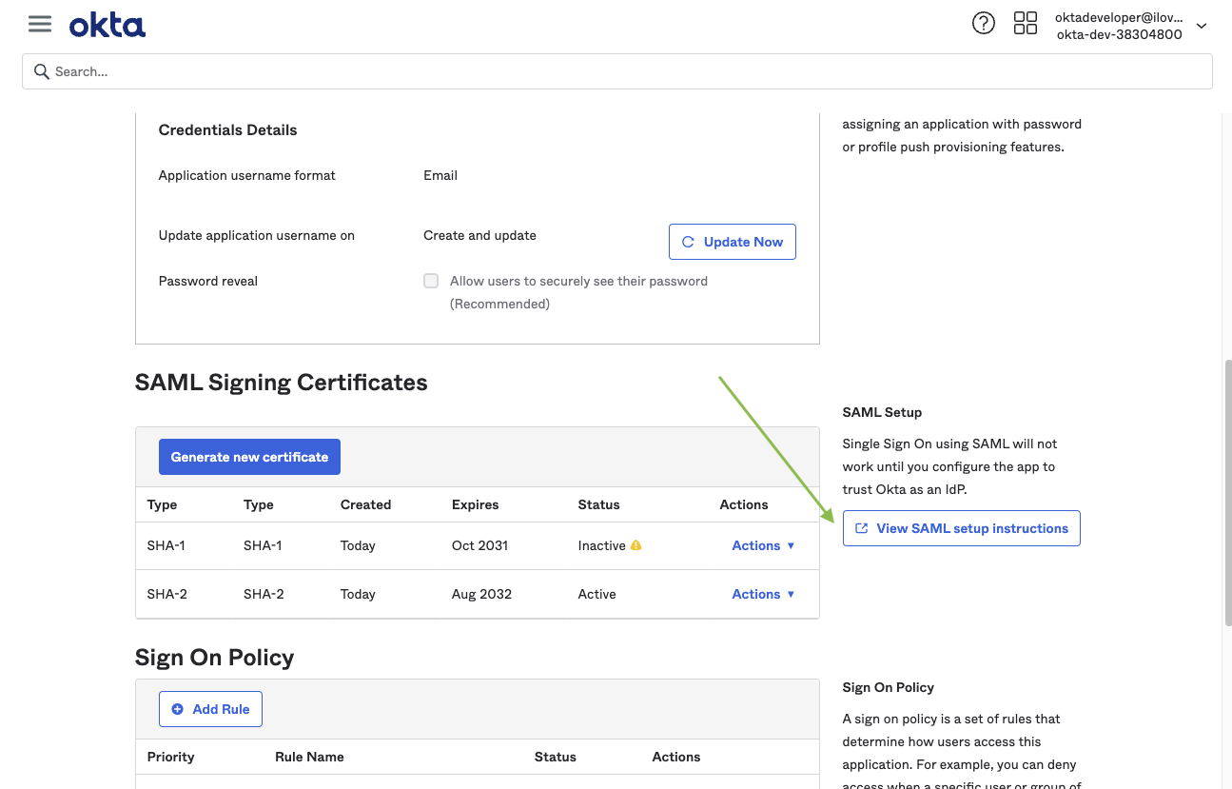Open the Help question mark icon
The image size is (1232, 789).
click(x=983, y=22)
